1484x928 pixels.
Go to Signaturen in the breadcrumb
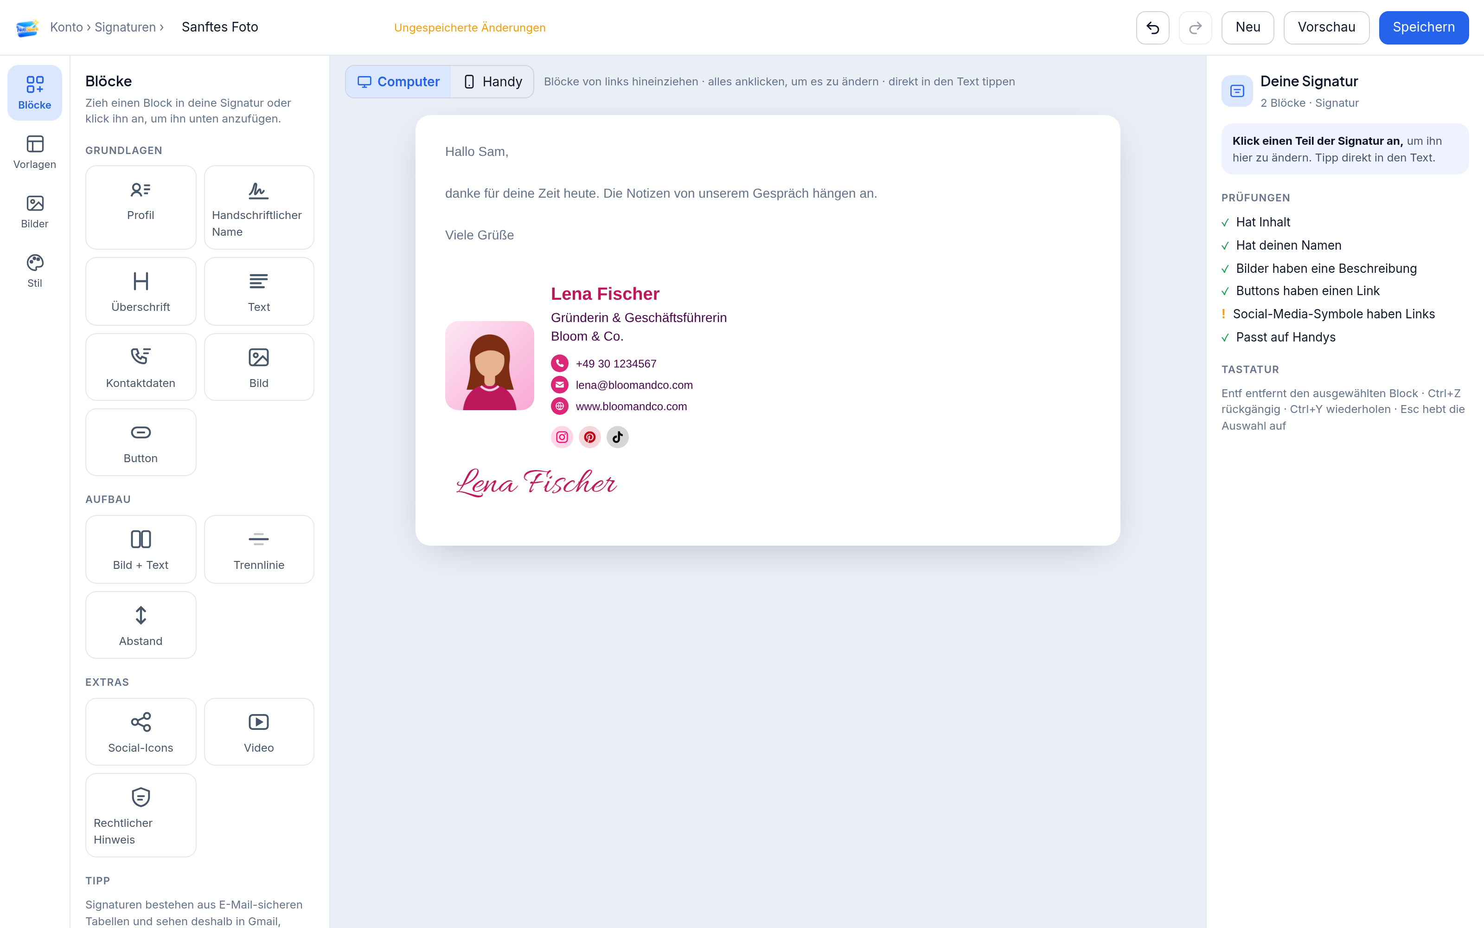[125, 27]
